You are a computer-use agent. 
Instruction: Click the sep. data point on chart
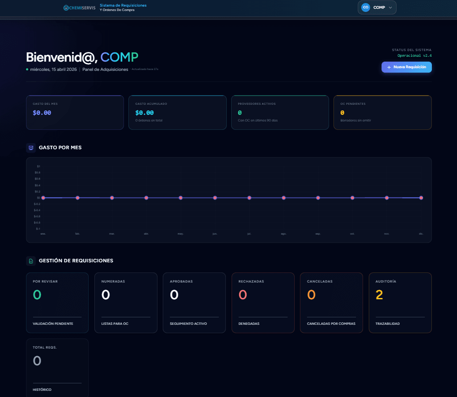click(318, 198)
